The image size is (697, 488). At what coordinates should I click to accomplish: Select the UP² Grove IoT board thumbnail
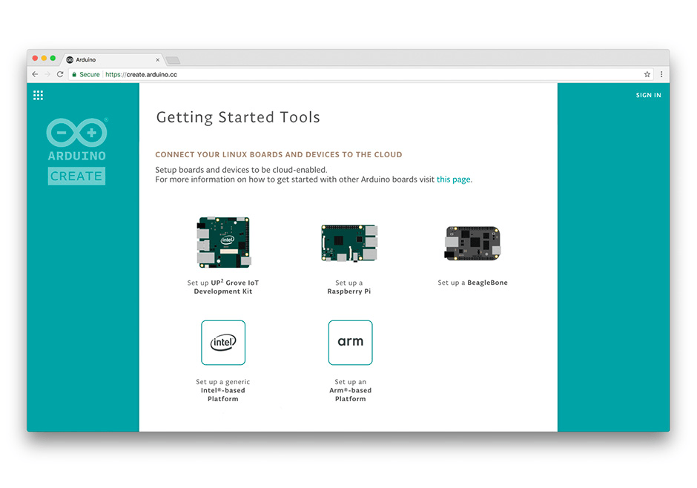pos(223,241)
